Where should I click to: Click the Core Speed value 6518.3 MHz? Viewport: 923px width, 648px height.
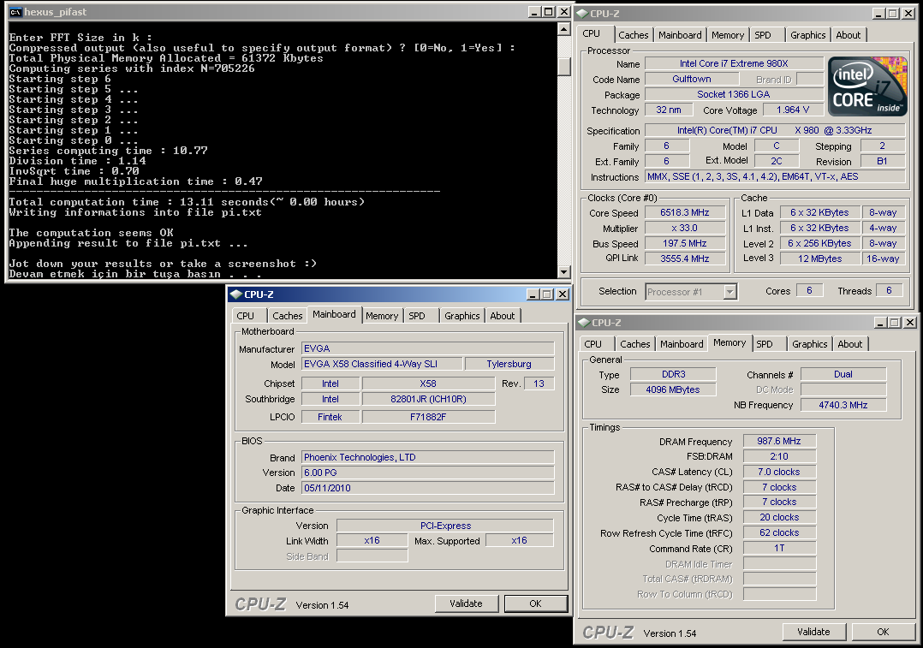click(685, 212)
